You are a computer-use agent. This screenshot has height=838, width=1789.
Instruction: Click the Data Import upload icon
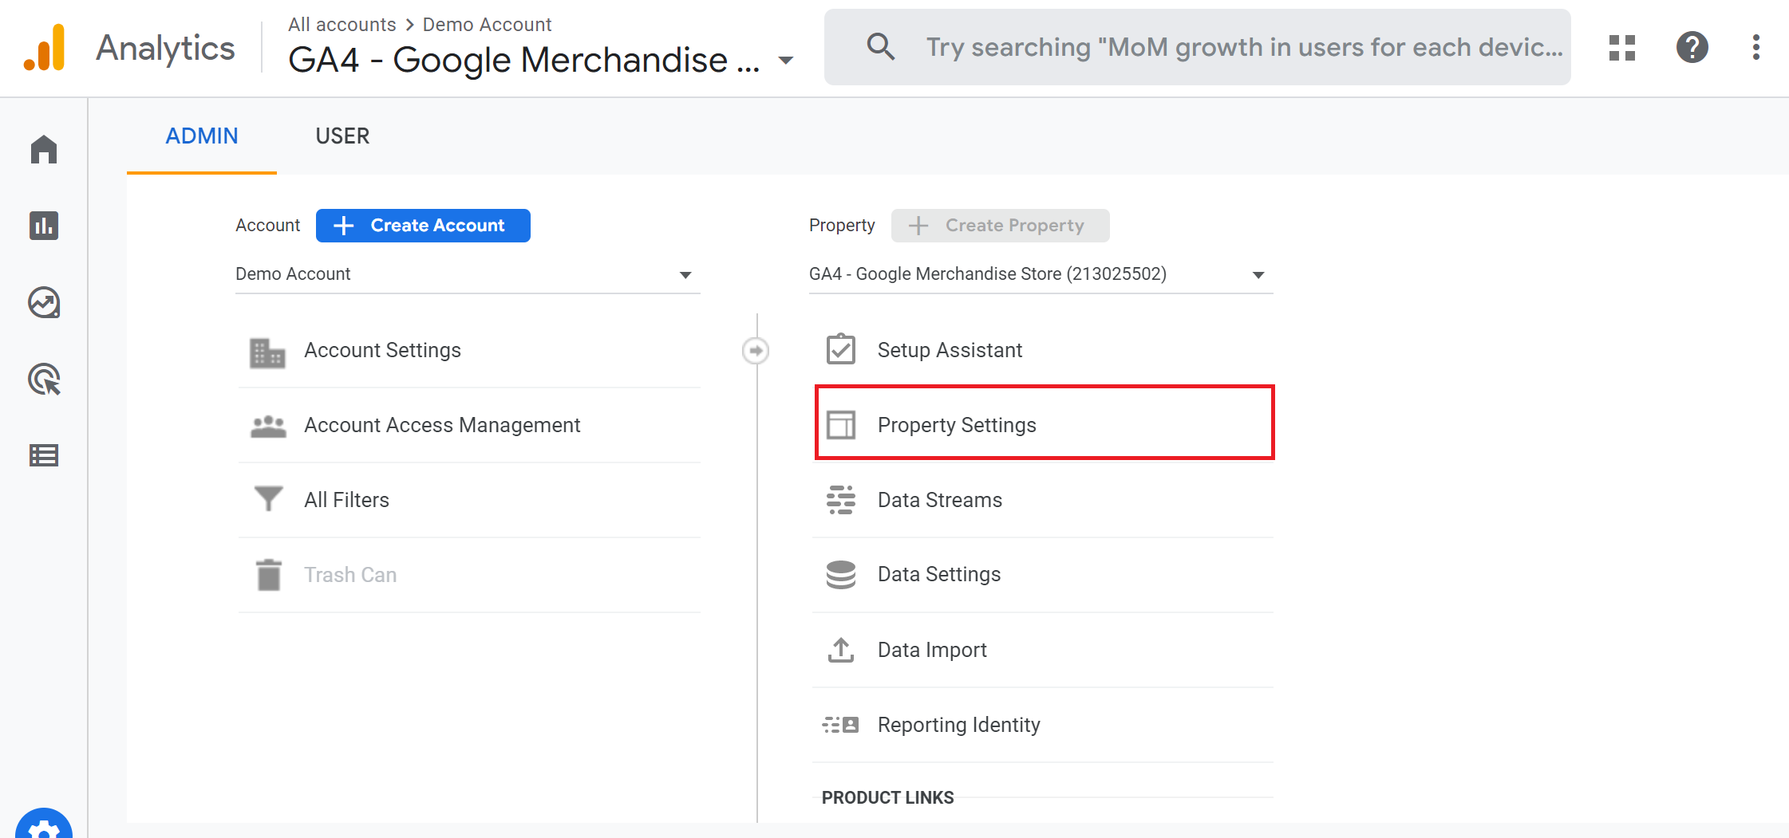(841, 650)
